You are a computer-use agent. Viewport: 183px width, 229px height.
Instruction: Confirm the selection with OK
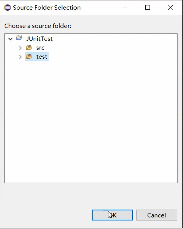click(x=112, y=215)
